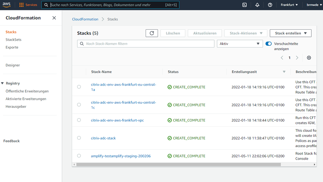Open stack citrix-adc-env-aws-frankfurt-eu-central-1c
The image size is (323, 182).
point(123,105)
